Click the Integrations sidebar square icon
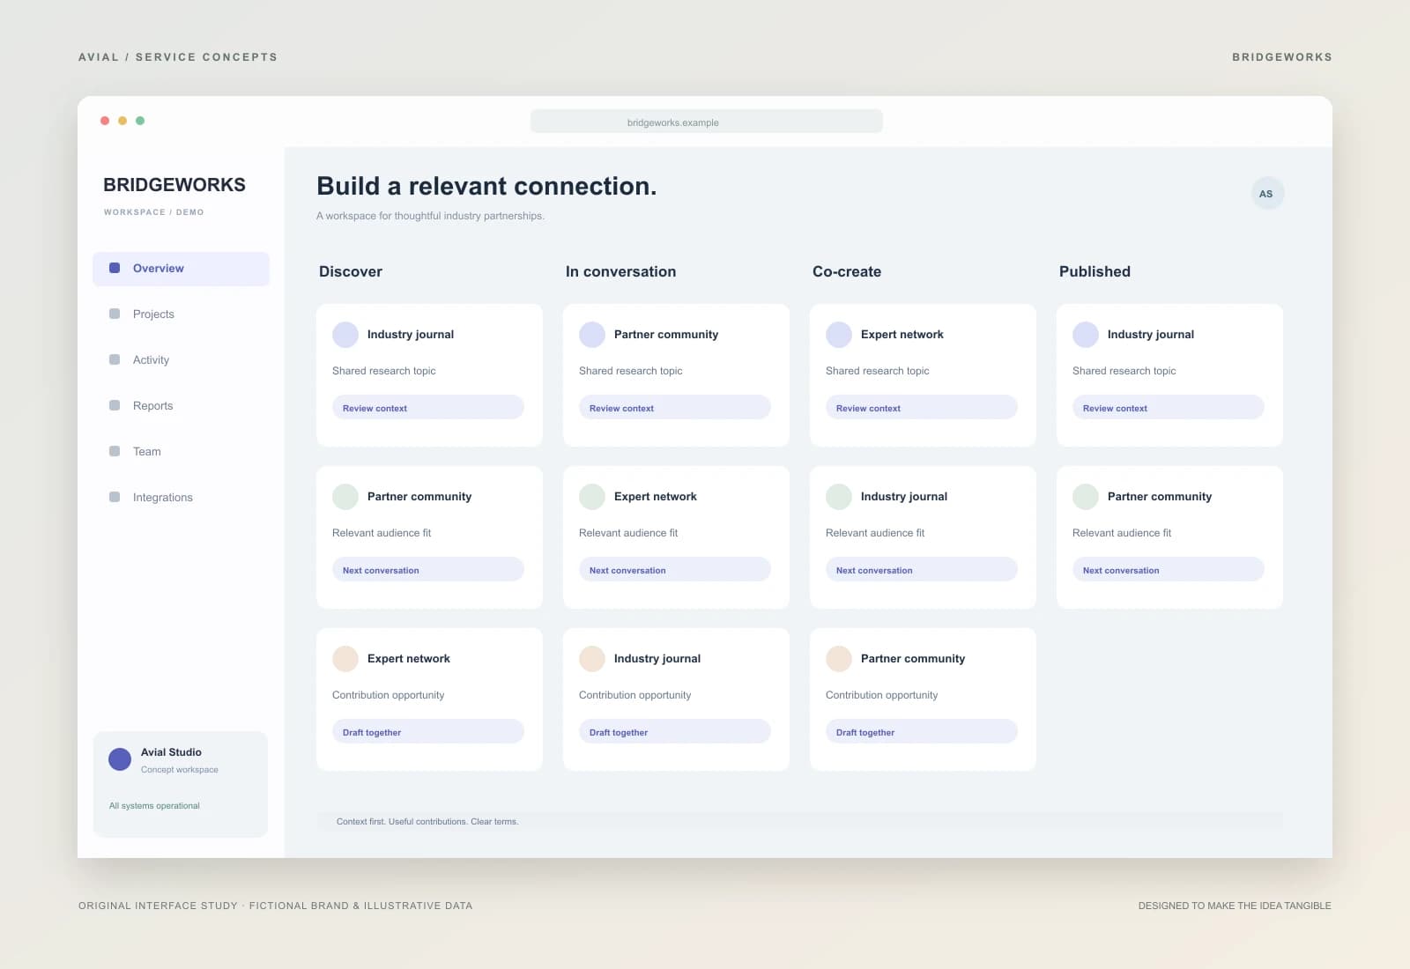The height and width of the screenshot is (969, 1410). (115, 497)
